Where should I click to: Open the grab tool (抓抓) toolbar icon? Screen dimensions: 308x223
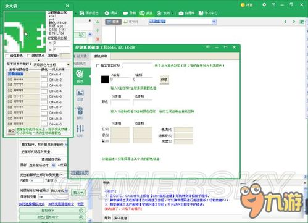142,13
